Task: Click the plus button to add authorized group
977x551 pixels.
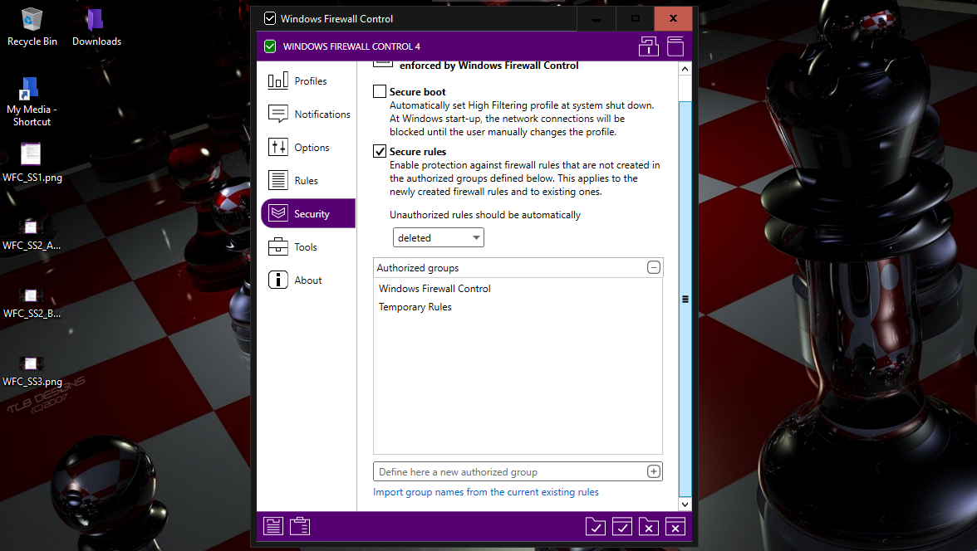Action: tap(653, 471)
